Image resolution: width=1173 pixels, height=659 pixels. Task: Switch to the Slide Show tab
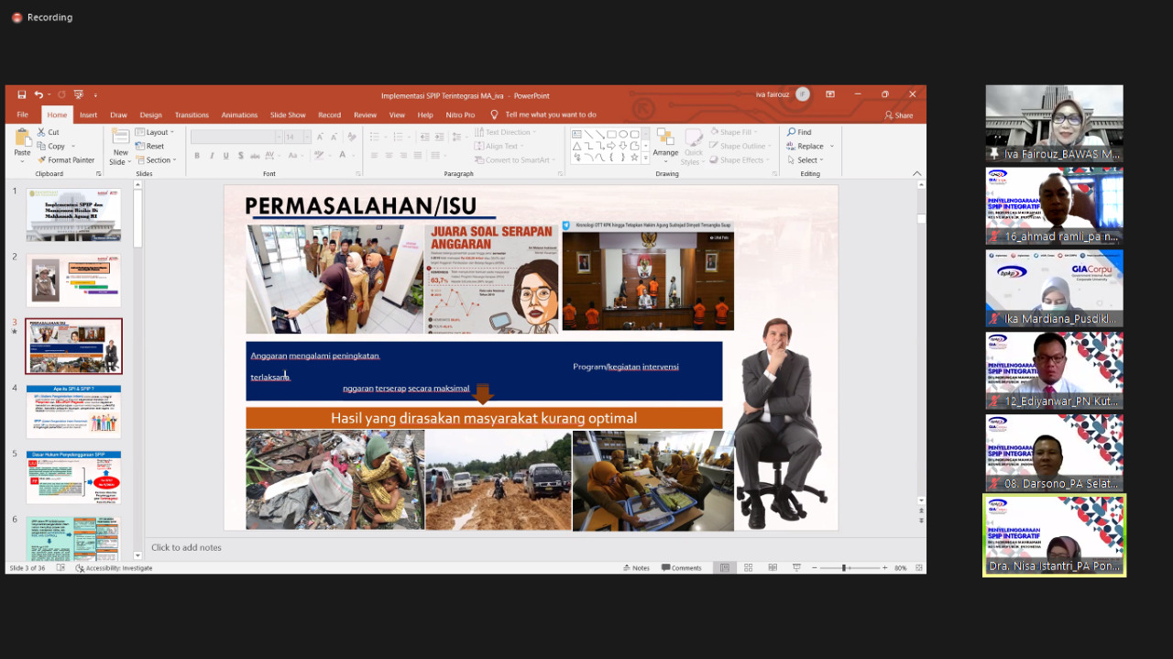[x=288, y=115]
